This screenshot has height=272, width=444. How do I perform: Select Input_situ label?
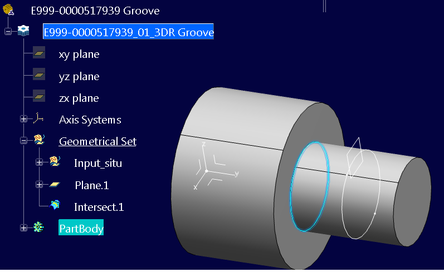[98, 163]
